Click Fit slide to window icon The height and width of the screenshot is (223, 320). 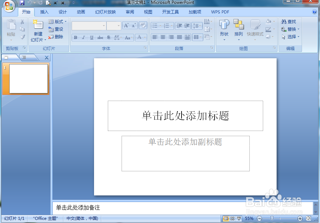click(308, 219)
